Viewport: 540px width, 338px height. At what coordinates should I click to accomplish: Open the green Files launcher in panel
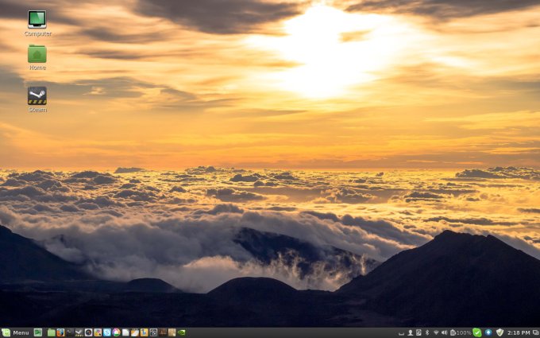point(51,332)
